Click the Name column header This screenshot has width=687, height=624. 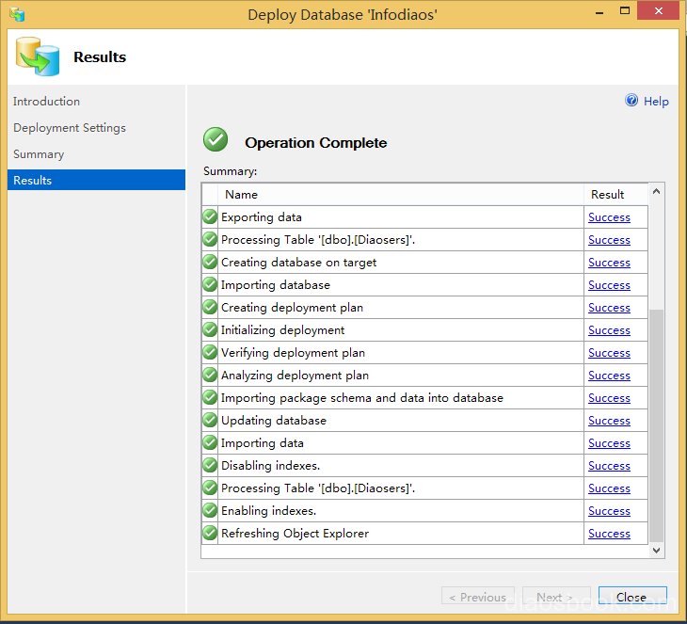pos(241,195)
